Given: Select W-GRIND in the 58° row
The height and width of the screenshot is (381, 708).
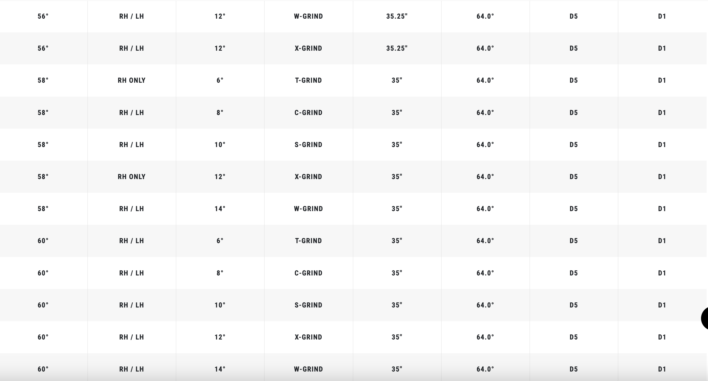Looking at the screenshot, I should (x=308, y=209).
